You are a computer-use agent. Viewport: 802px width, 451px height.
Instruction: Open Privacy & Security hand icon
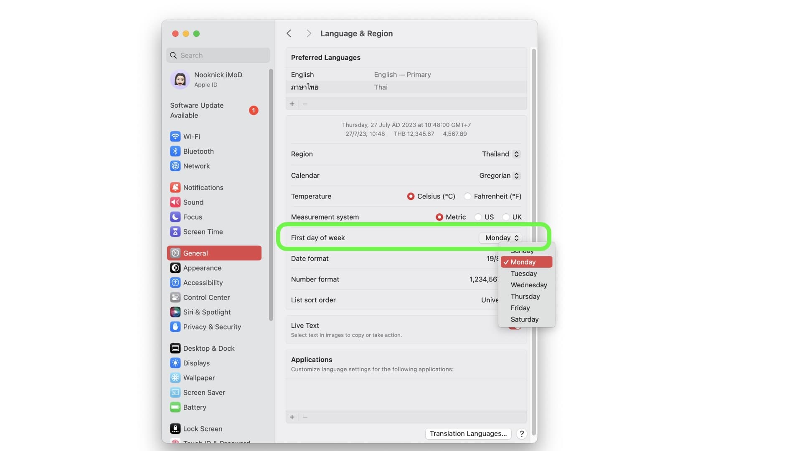tap(175, 327)
